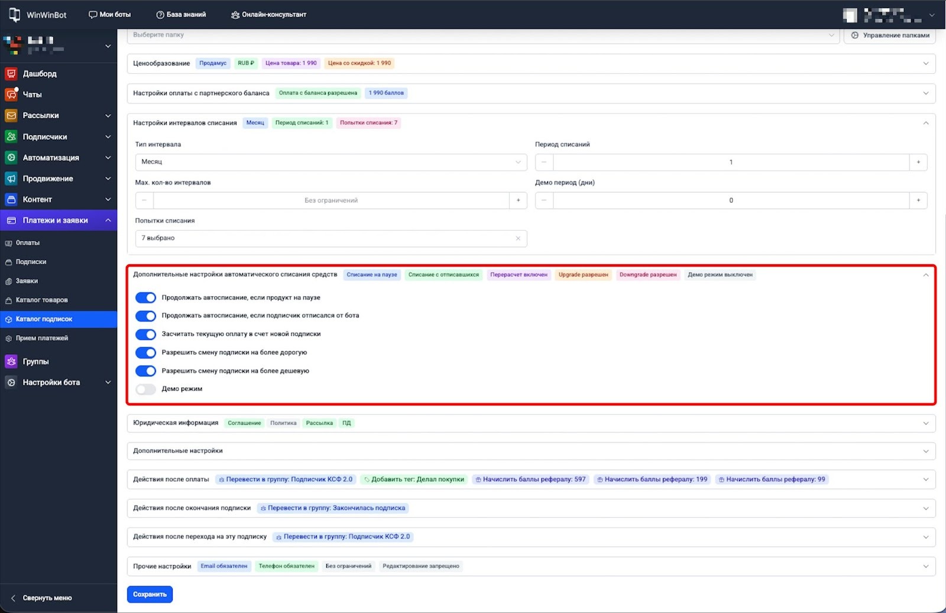Click the Рассылки envelope icon
Viewport: 946px width, 613px height.
point(11,116)
